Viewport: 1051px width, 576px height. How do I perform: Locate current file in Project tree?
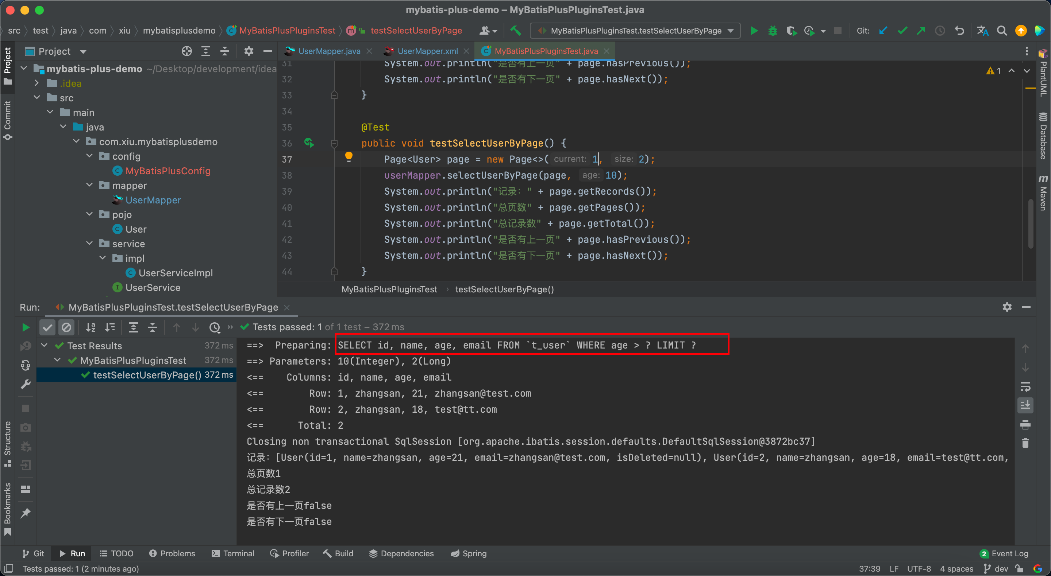coord(186,51)
